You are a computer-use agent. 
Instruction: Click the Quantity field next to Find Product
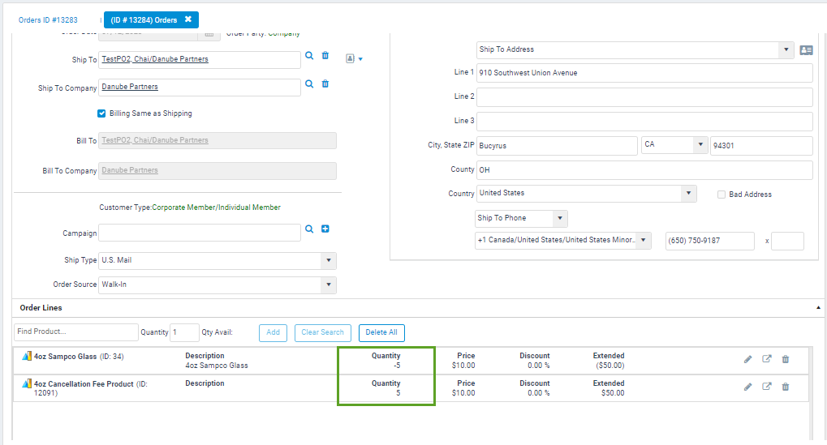[x=184, y=332]
